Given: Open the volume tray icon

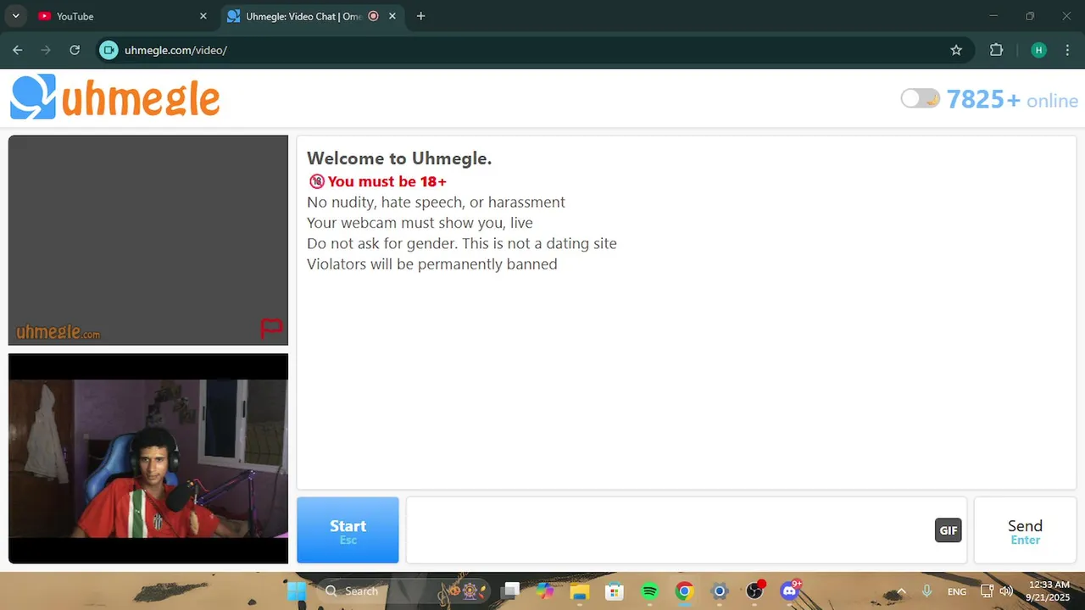Looking at the screenshot, I should pyautogui.click(x=1006, y=591).
